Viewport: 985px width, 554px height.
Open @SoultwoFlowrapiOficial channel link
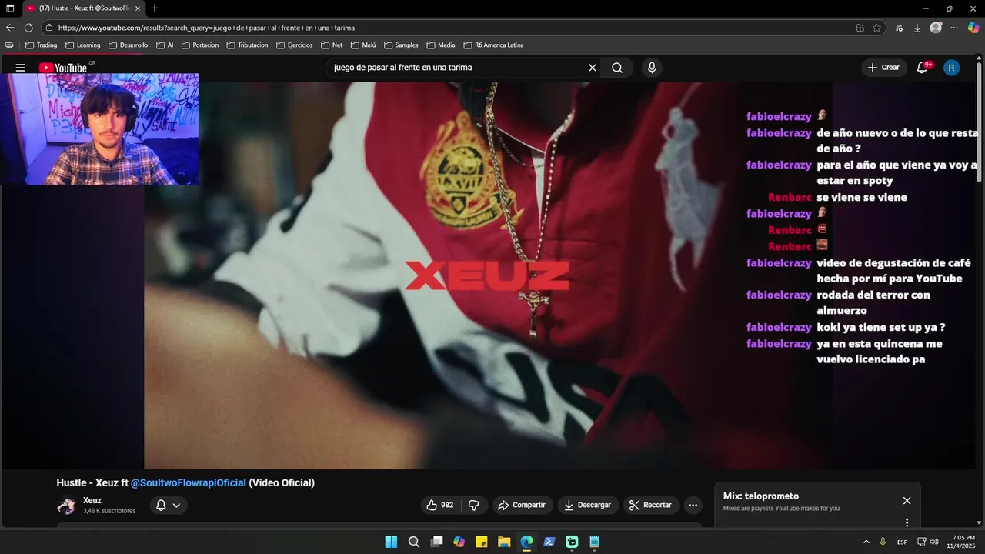tap(189, 482)
